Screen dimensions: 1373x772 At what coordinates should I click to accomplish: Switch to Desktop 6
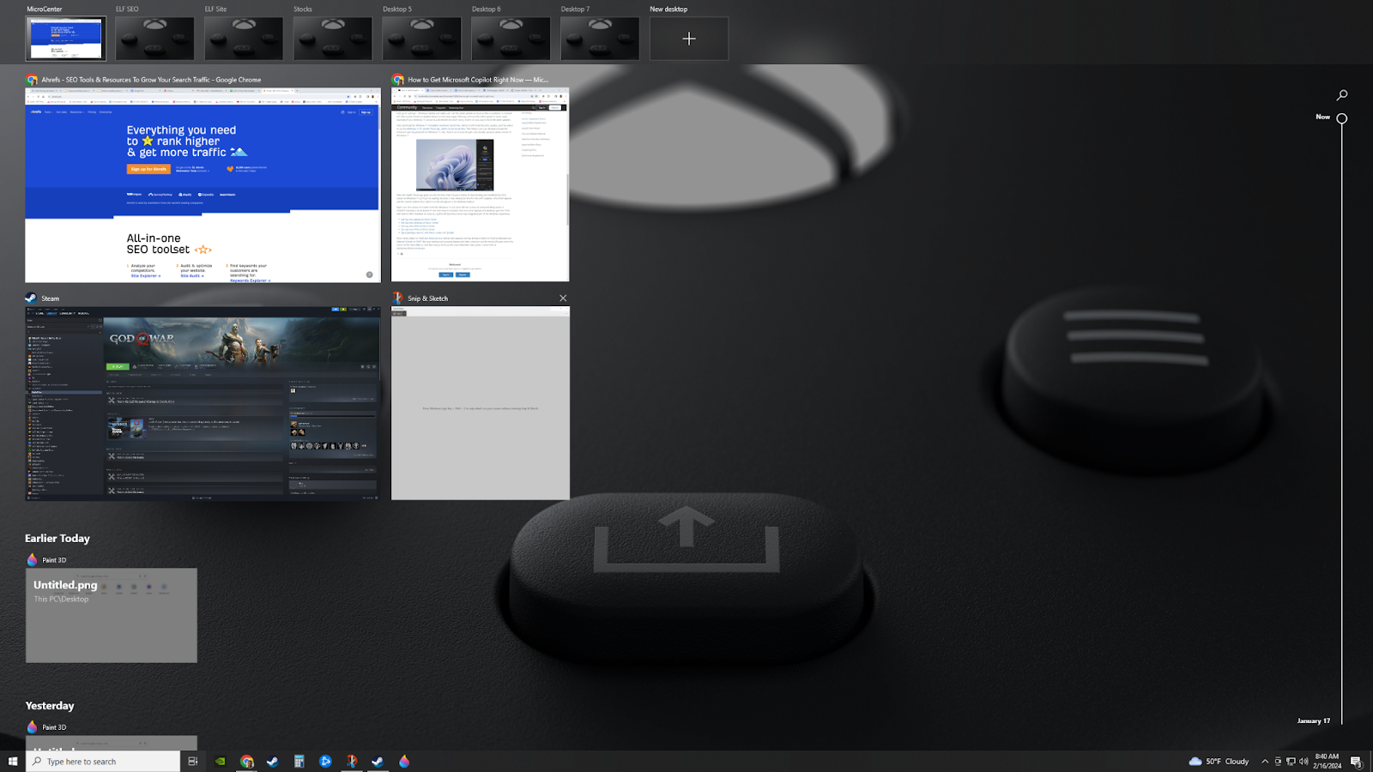[511, 39]
